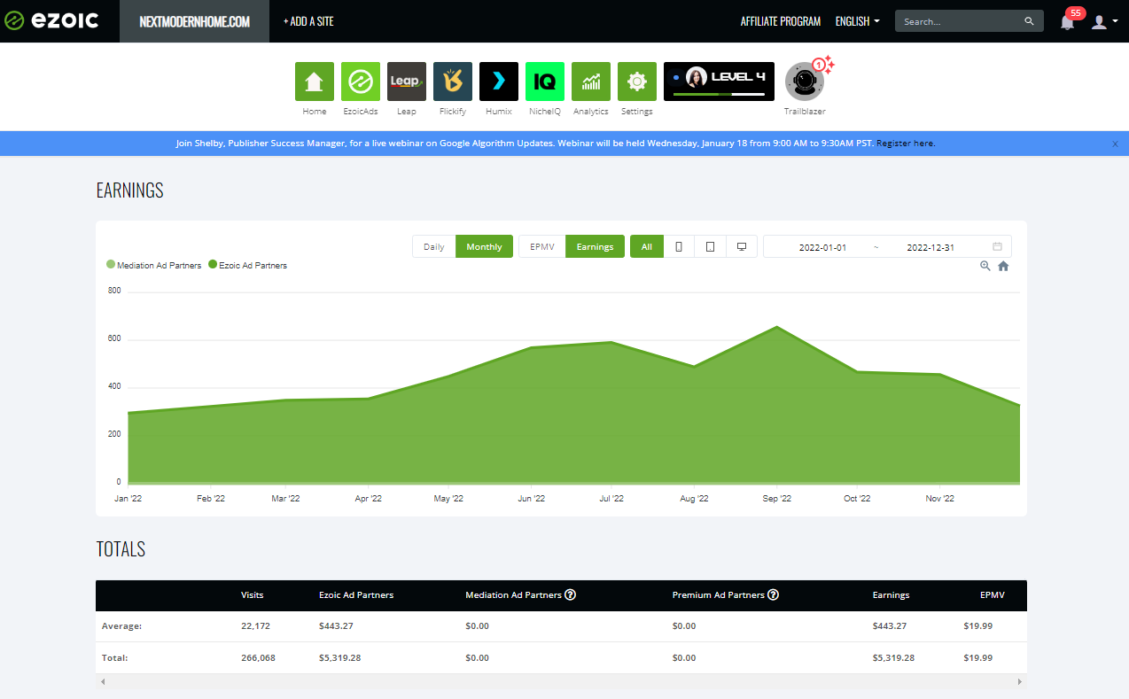
Task: Click the Earnings column header
Action: pyautogui.click(x=891, y=595)
